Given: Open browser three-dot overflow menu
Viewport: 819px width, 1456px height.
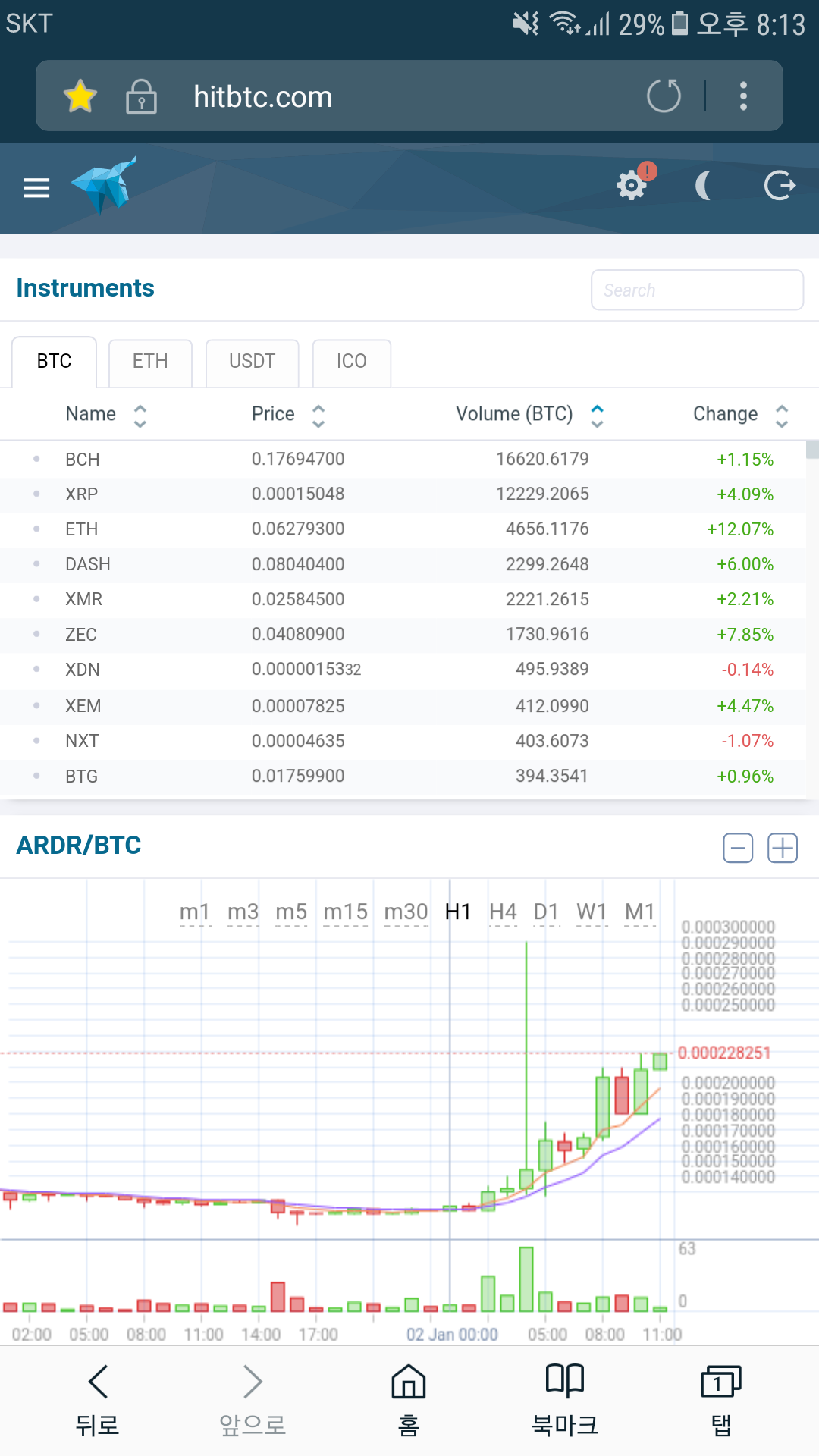Looking at the screenshot, I should click(743, 96).
